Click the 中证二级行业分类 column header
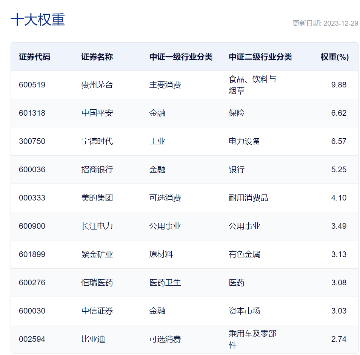The width and height of the screenshot is (360, 355). pos(260,57)
